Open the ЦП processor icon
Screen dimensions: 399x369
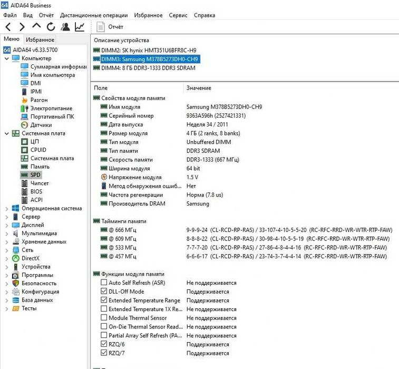24,142
